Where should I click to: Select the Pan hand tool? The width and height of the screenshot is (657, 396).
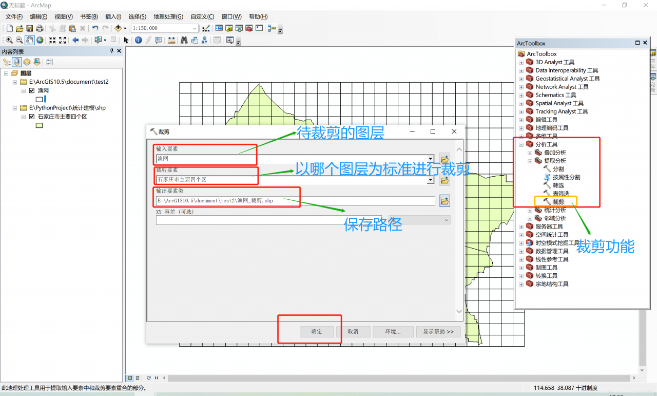click(x=30, y=40)
